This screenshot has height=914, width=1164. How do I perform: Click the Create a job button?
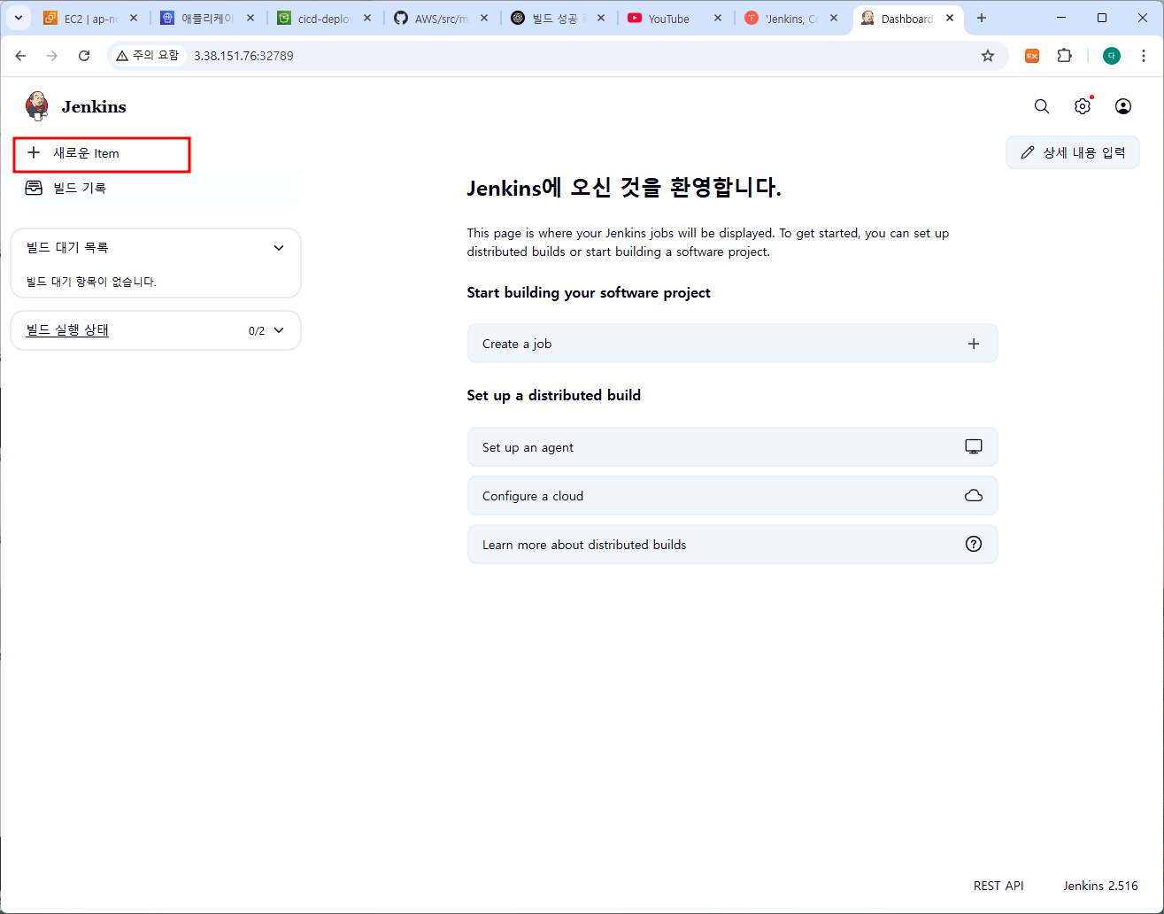[732, 344]
